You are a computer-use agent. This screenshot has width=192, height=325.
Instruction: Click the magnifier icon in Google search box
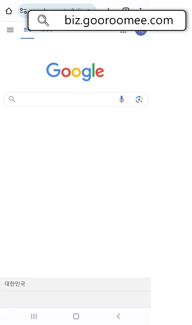pyautogui.click(x=12, y=99)
